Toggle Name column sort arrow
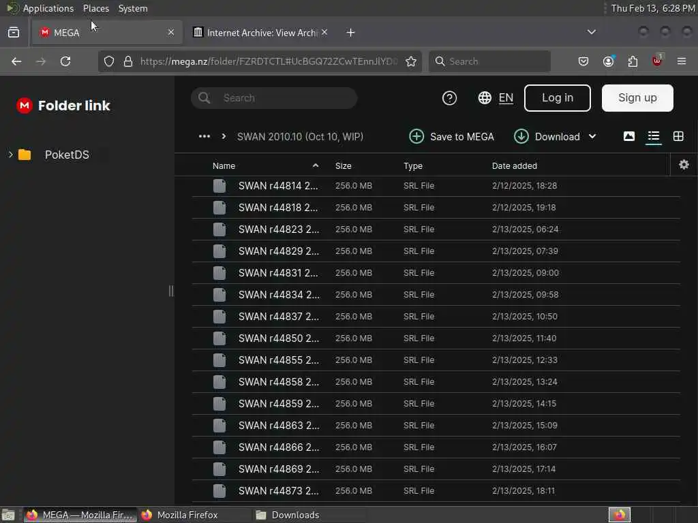698x523 pixels. (315, 165)
